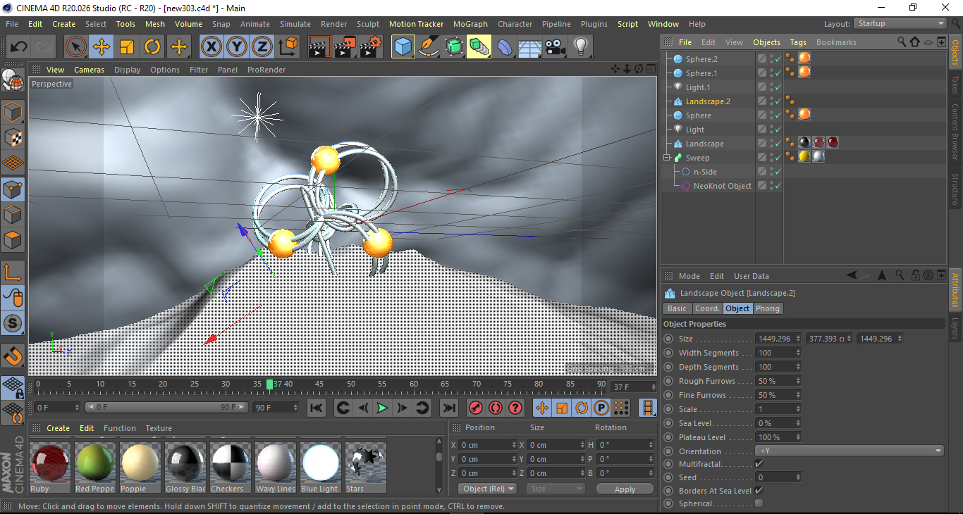Open the MoGraph menu
963x514 pixels.
click(470, 24)
